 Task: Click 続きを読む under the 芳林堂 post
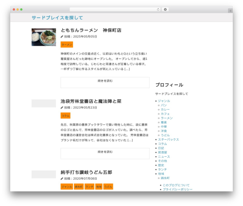pos(105,153)
